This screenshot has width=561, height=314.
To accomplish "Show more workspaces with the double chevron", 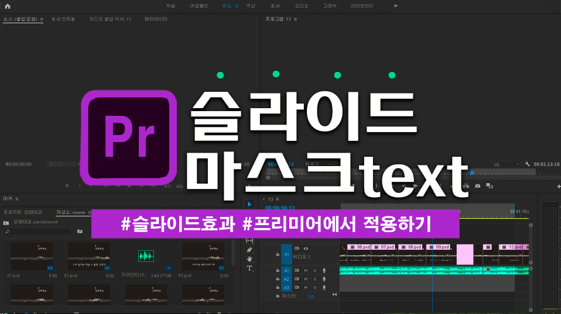I will coord(395,6).
